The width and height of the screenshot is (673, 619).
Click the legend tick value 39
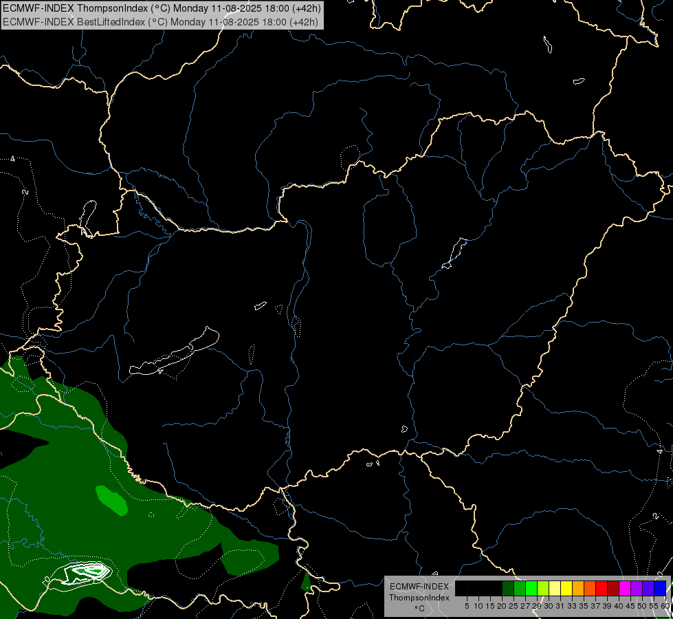607,606
